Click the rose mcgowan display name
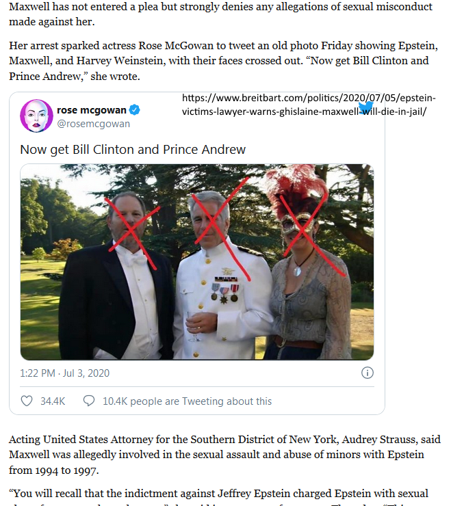Screen dimensions: 451x506 pyautogui.click(x=92, y=110)
